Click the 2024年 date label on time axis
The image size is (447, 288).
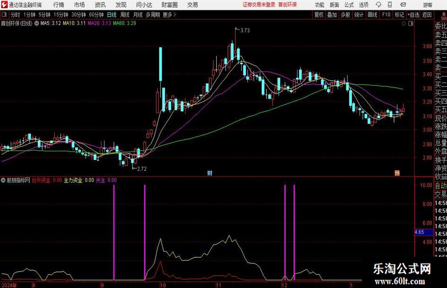click(x=9, y=285)
